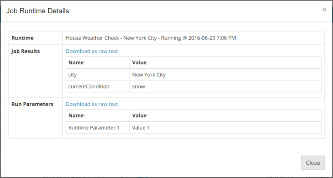Select the Value 1 cell

[x=141, y=127]
